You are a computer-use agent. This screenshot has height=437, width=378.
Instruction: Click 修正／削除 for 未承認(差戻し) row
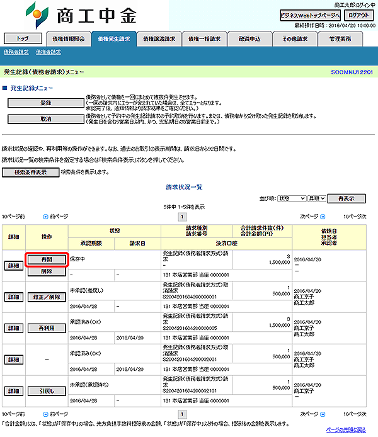click(47, 297)
